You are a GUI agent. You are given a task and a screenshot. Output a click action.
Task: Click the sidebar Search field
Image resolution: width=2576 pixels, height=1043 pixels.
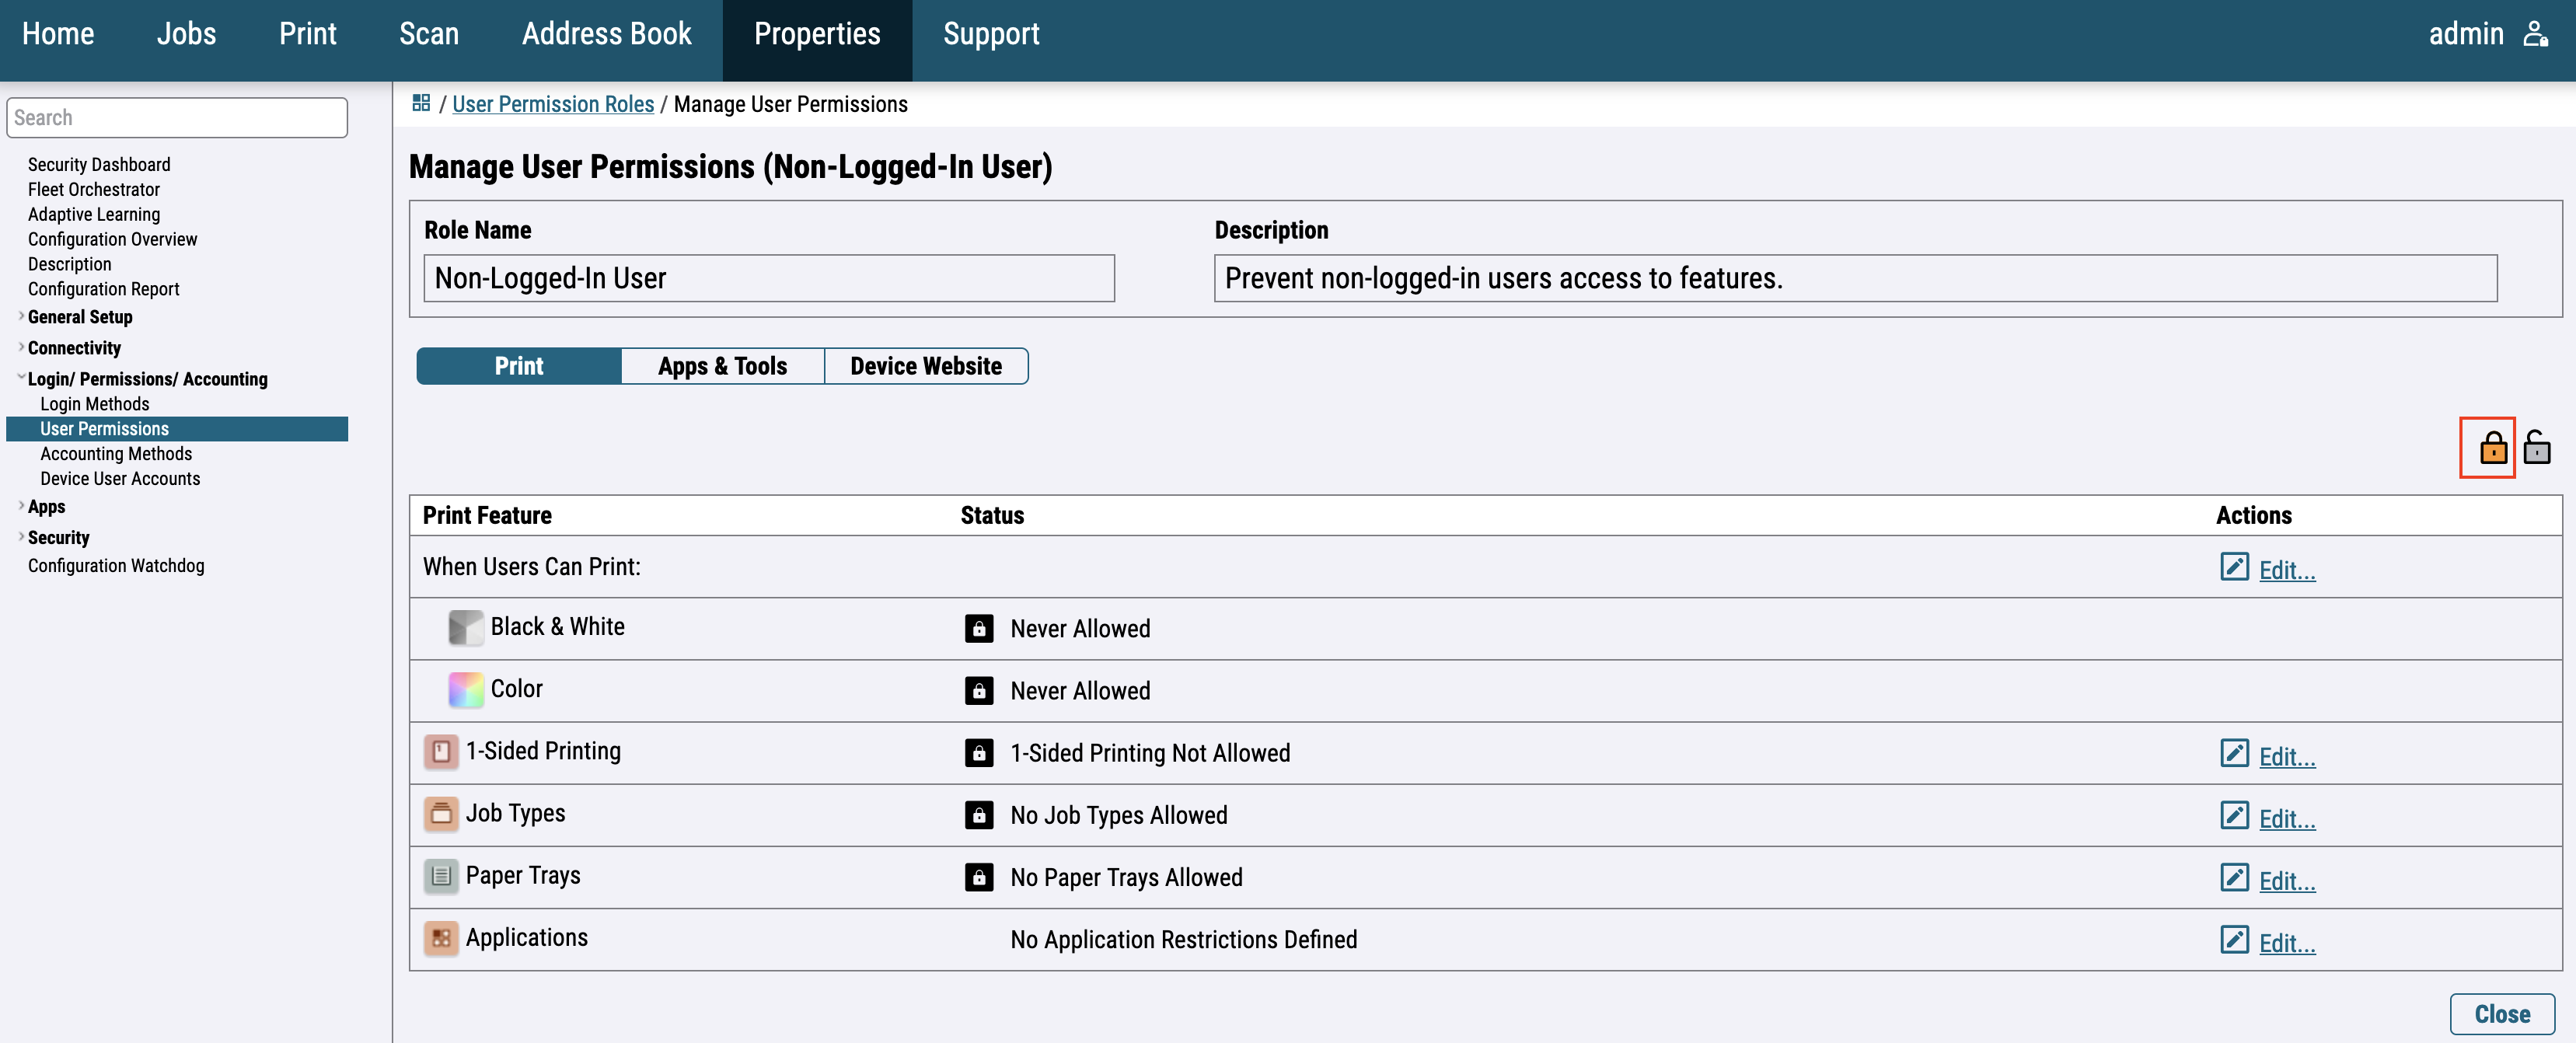pos(177,118)
